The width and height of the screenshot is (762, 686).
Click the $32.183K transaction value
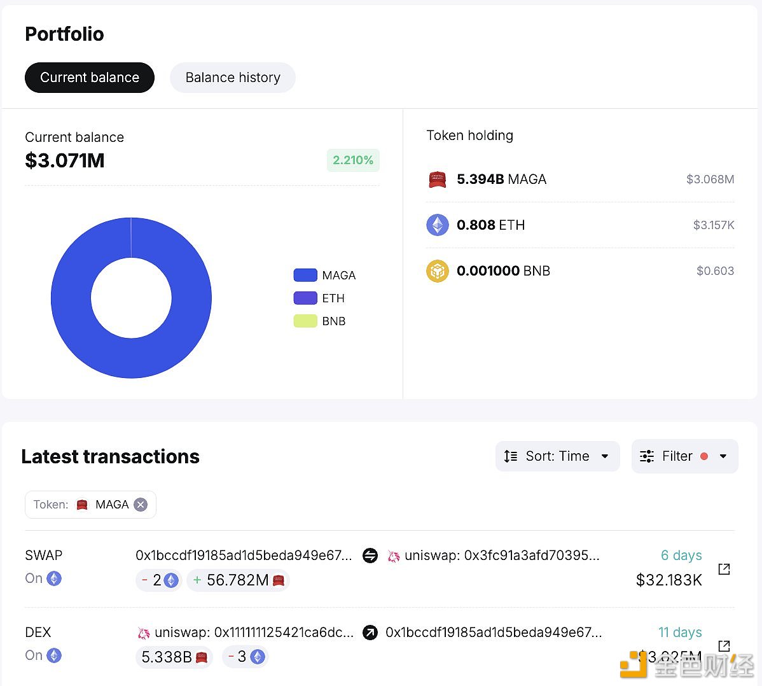(x=669, y=580)
